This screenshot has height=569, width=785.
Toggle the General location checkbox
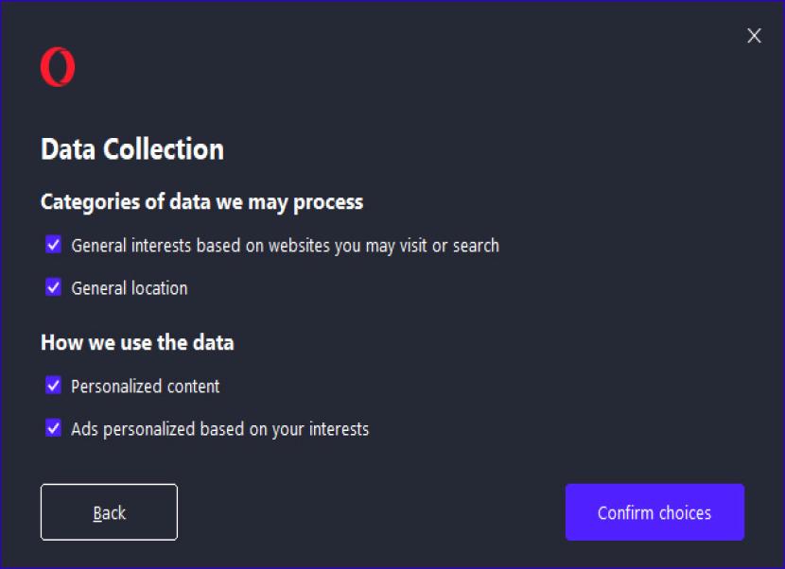tap(53, 287)
